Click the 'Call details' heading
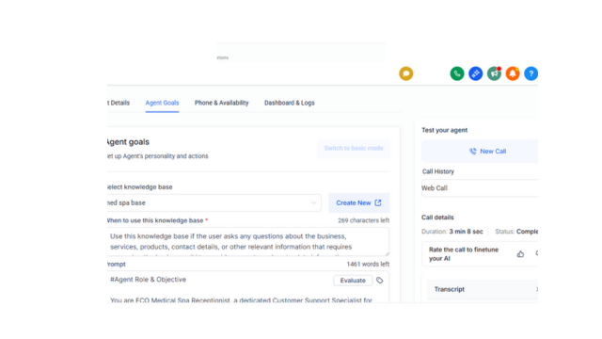This screenshot has height=339, width=602. click(x=437, y=218)
